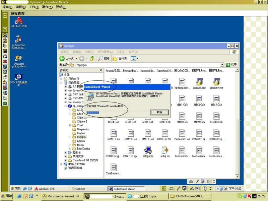Click the Explorer up-one-level folder icon
The width and height of the screenshot is (268, 201).
point(92,58)
